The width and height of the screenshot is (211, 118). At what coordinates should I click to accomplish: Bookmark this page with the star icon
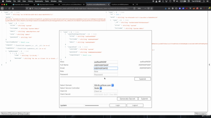152,9
